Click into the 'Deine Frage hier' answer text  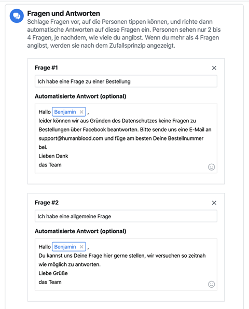pyautogui.click(x=126, y=264)
